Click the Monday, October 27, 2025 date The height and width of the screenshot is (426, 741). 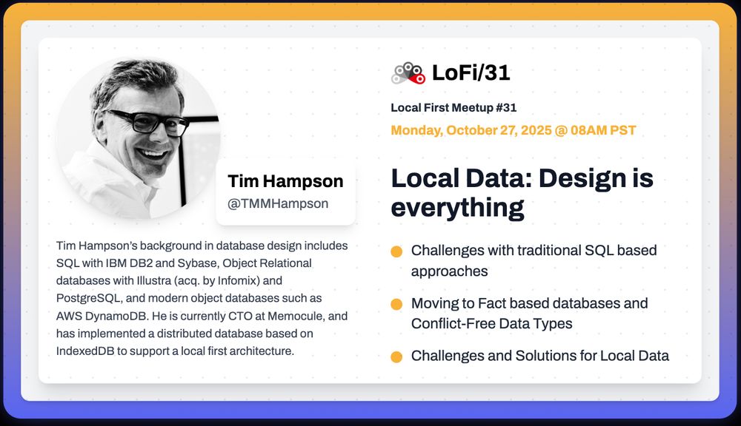514,130
